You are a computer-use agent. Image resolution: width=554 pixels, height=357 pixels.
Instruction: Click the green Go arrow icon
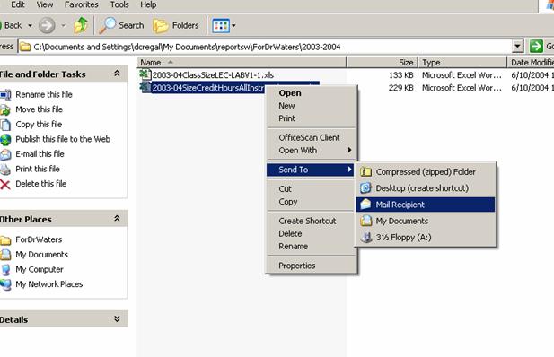[536, 47]
